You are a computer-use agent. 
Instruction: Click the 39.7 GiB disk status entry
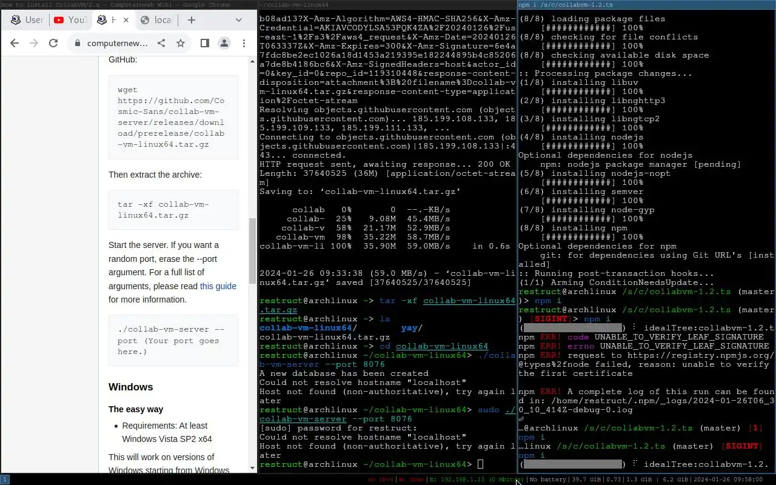point(586,480)
